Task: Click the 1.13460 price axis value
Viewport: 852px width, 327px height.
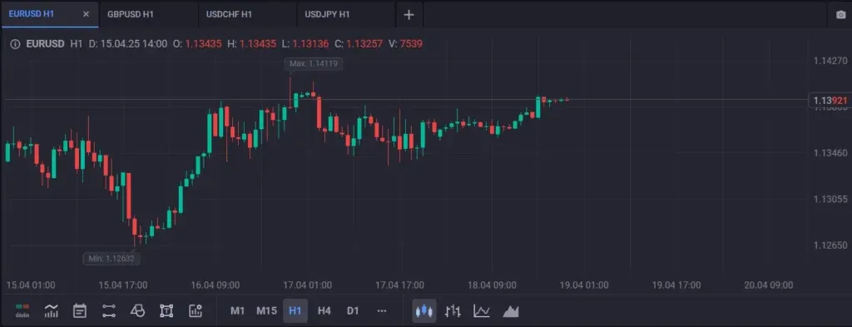Action: click(830, 153)
